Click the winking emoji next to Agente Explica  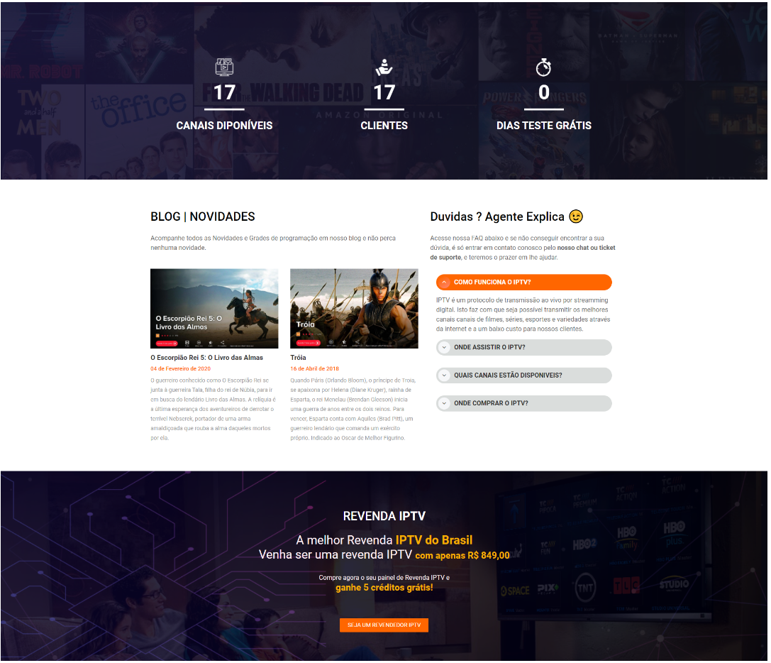tap(576, 216)
